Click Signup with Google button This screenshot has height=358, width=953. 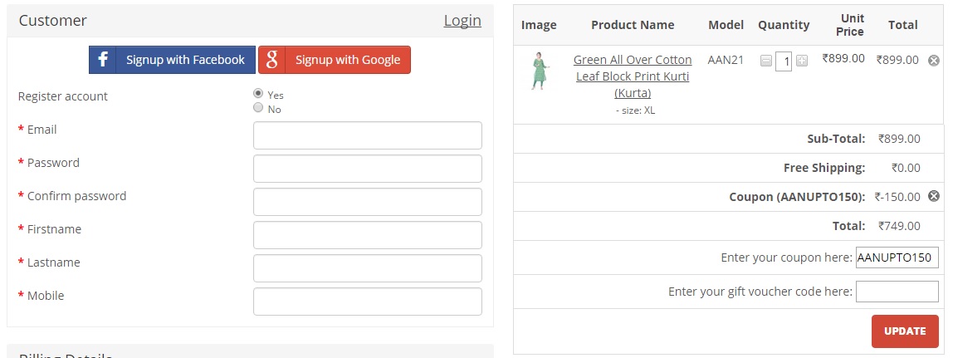pyautogui.click(x=334, y=60)
